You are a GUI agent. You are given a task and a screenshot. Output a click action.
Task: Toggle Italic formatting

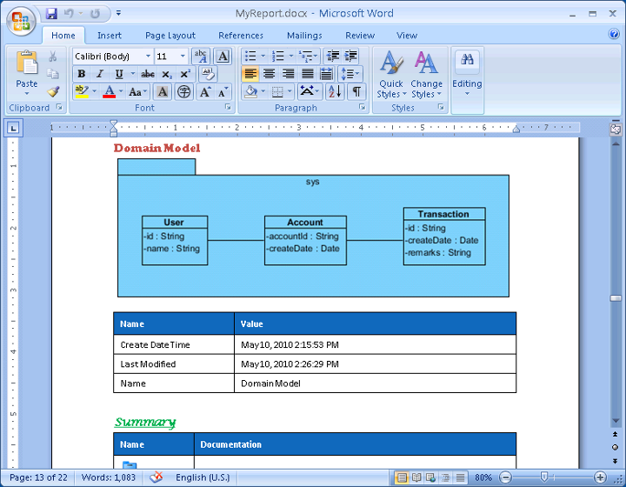pyautogui.click(x=100, y=74)
